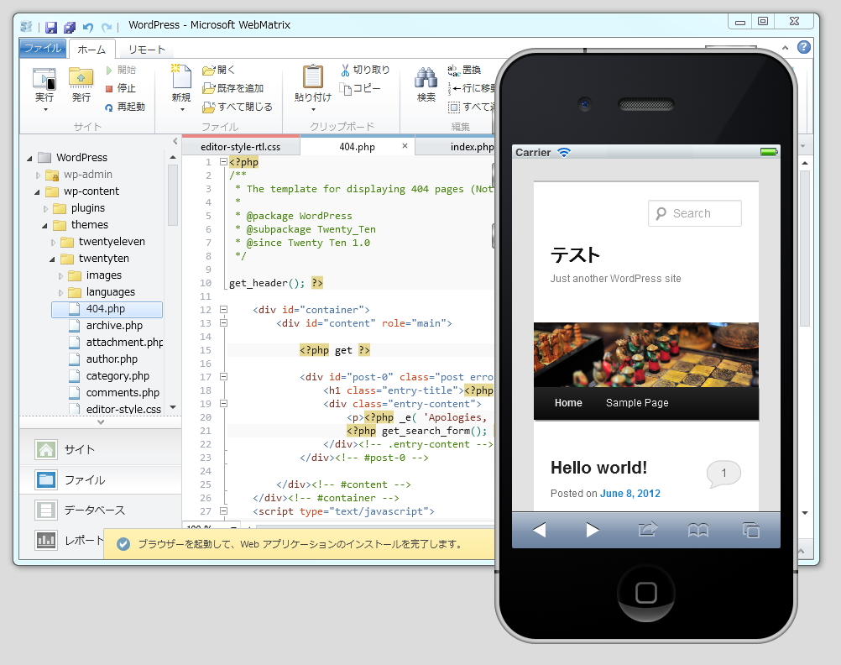Click the 再起動 (Restart) toolbar item

(132, 105)
